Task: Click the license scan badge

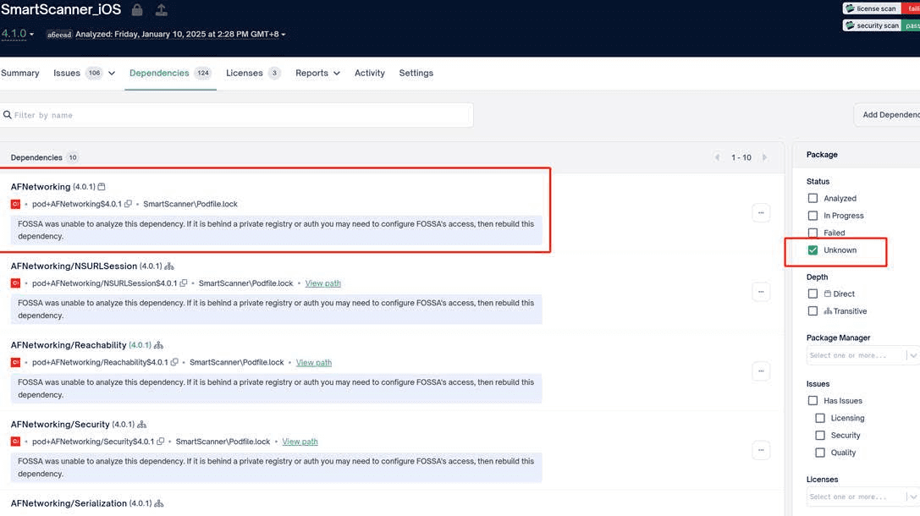Action: [881, 8]
